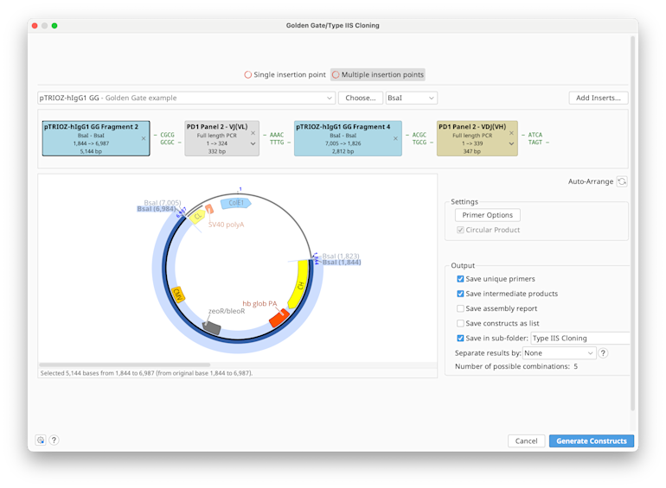The height and width of the screenshot is (488, 666).
Task: Click the ColE1 annotation on plasmid map
Action: click(x=234, y=203)
